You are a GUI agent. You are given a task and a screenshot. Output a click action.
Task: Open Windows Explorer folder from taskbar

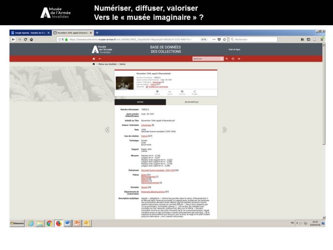40,223
